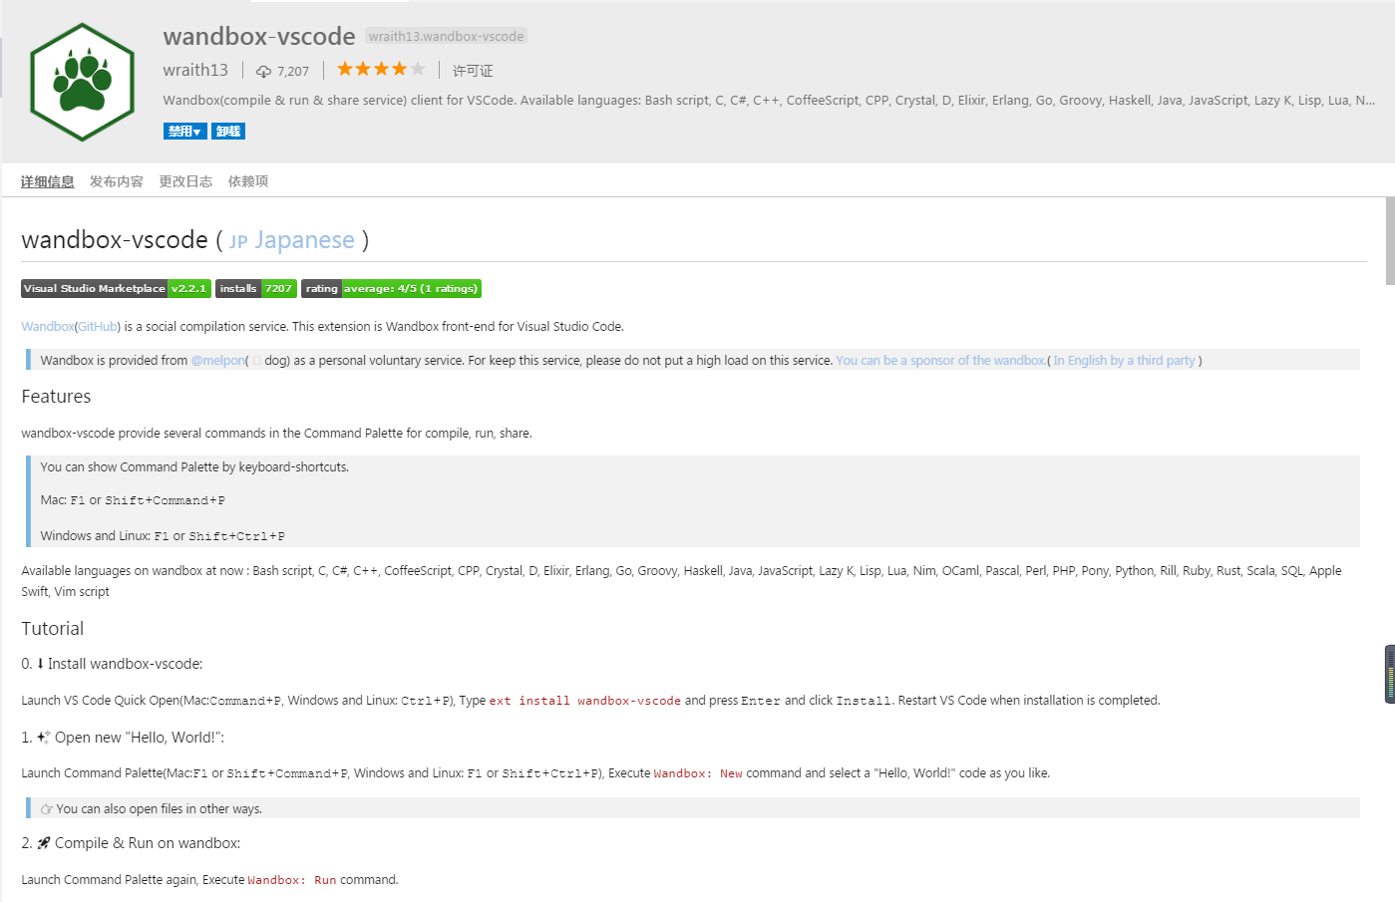Click the rating average 4/5 badge

coord(391,289)
